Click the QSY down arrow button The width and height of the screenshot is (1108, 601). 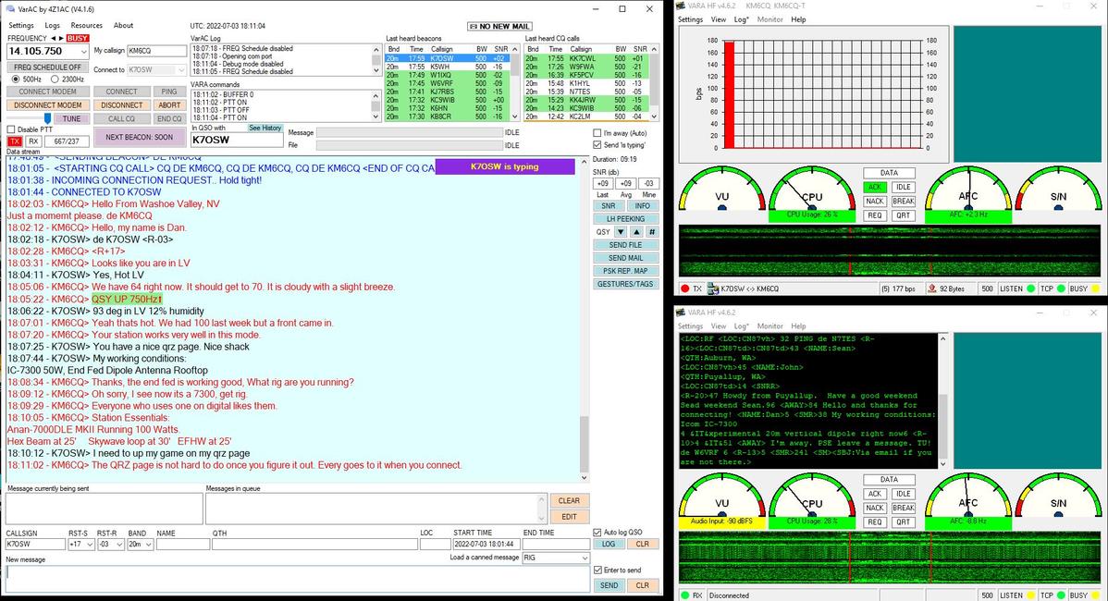(x=621, y=232)
